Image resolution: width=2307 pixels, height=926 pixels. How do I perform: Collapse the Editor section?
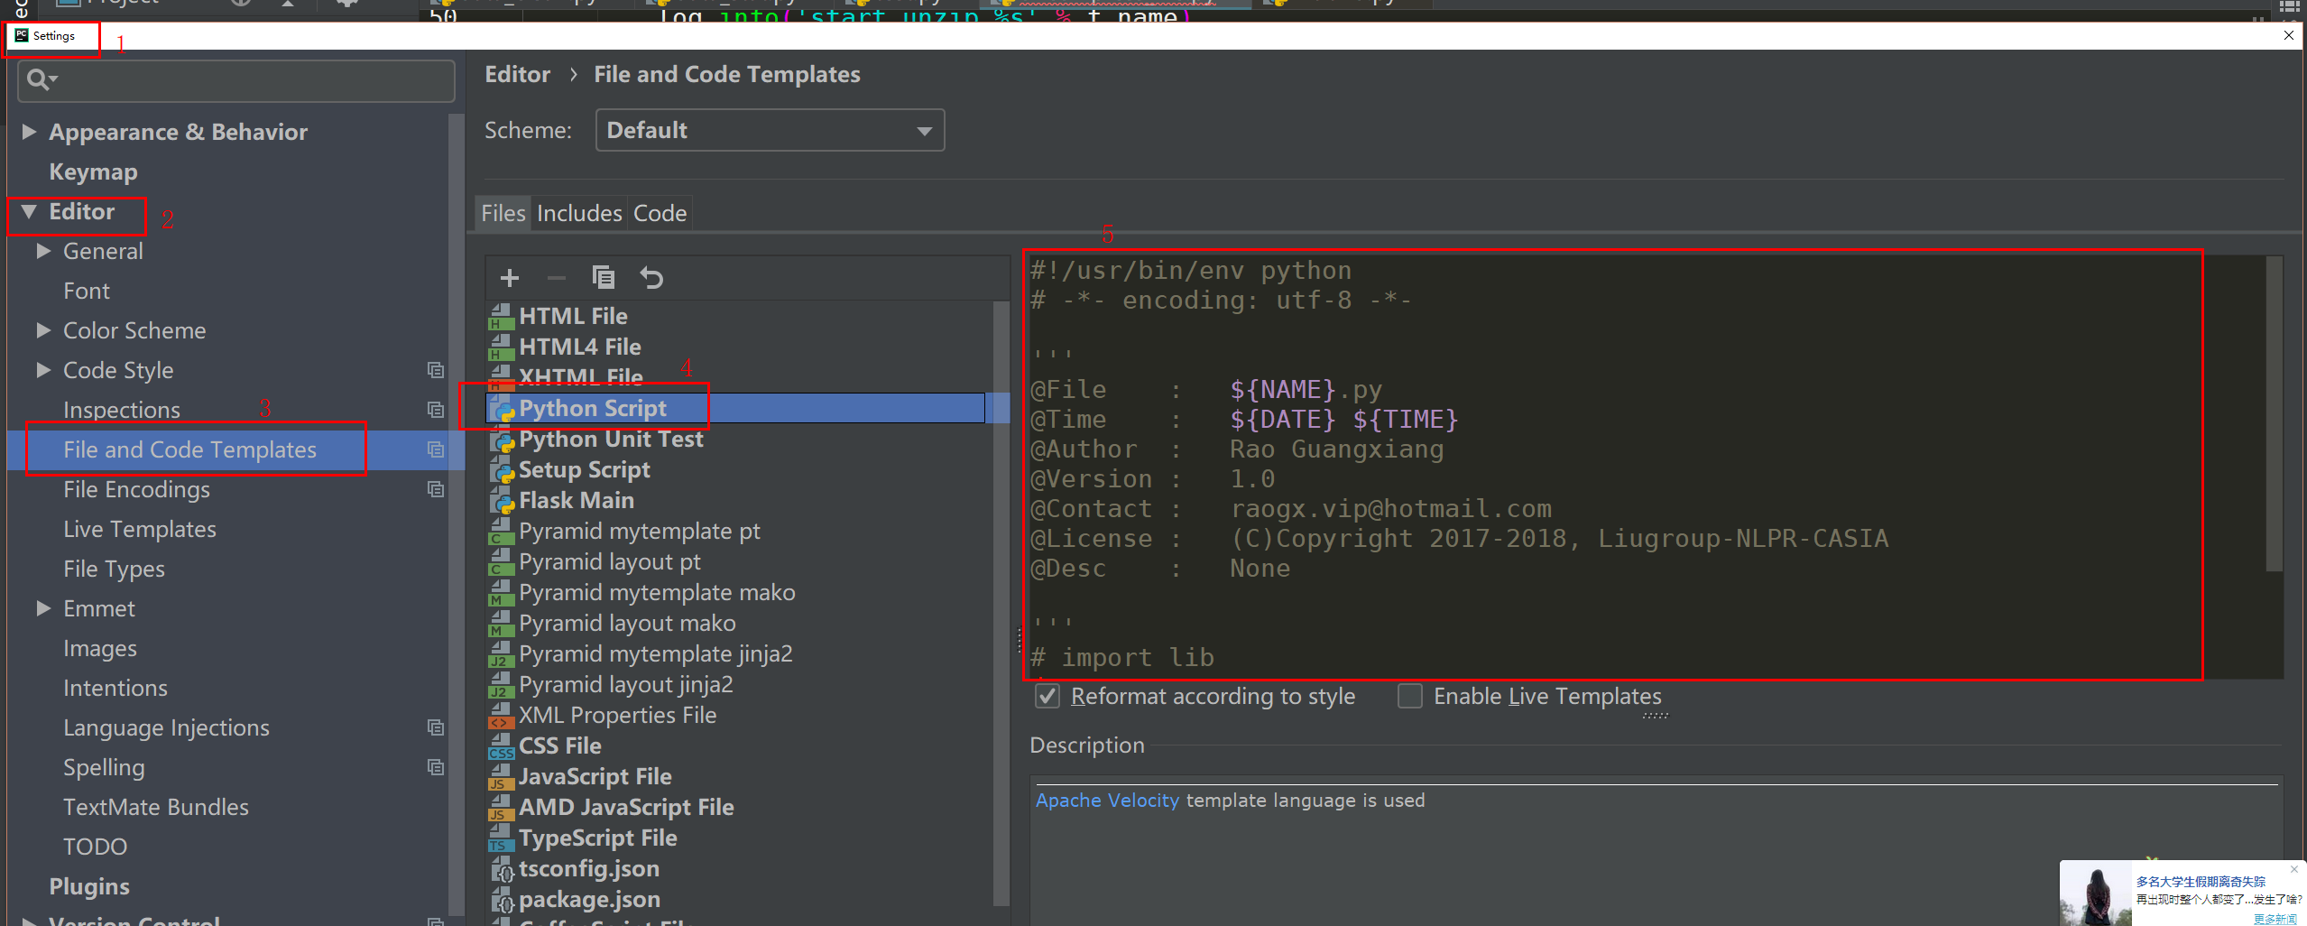click(29, 211)
